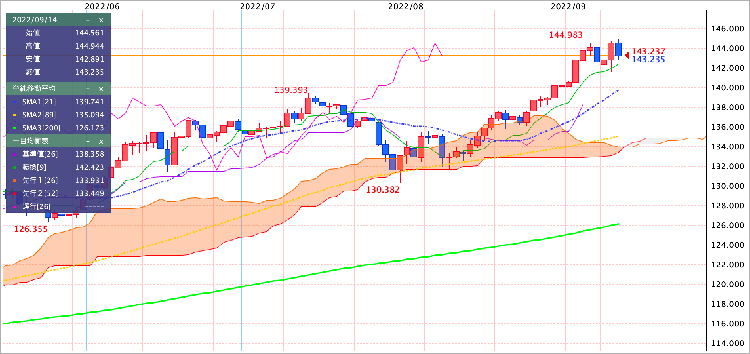Click the 転換[9] green color marker

coord(14,168)
